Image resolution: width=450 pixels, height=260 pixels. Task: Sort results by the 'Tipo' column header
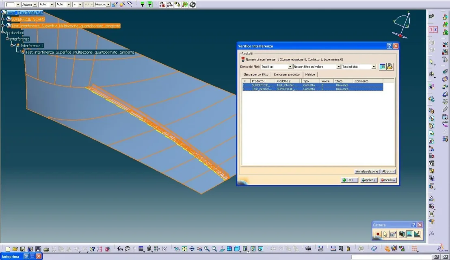click(311, 81)
